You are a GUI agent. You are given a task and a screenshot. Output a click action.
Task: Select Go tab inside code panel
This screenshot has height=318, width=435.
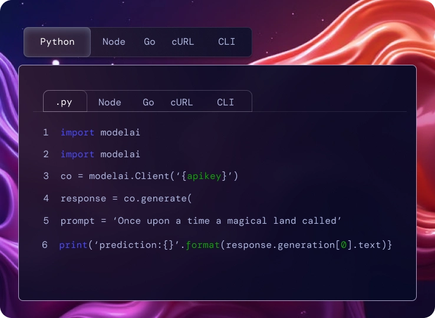[149, 102]
